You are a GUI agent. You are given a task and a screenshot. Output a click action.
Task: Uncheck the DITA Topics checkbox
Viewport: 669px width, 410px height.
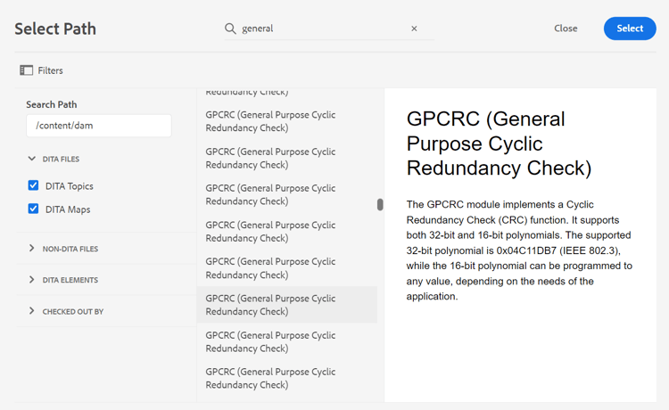point(33,185)
